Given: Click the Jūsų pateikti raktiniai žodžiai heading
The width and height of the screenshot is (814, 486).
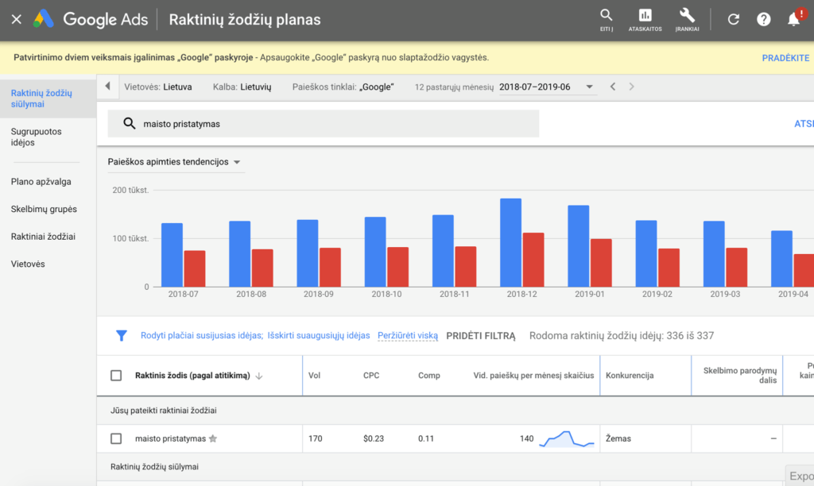Looking at the screenshot, I should pos(164,411).
